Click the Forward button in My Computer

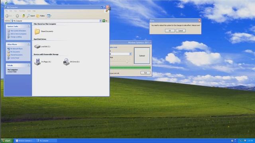[17, 16]
